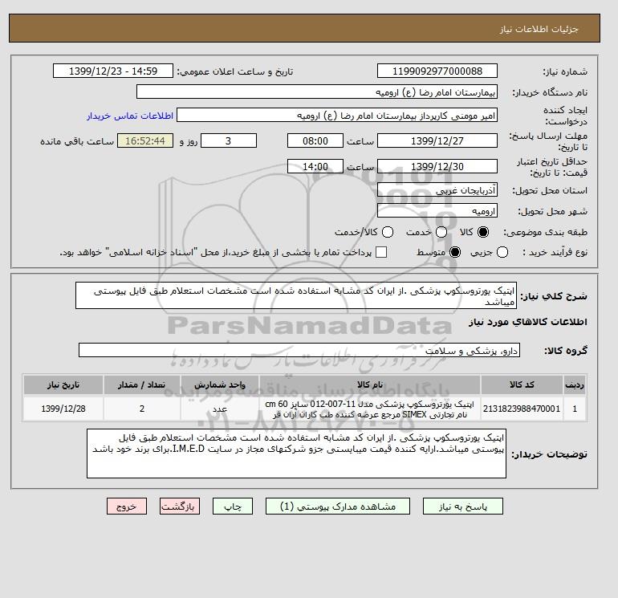Click the validity time field 14:00
The width and height of the screenshot is (618, 598).
point(315,166)
